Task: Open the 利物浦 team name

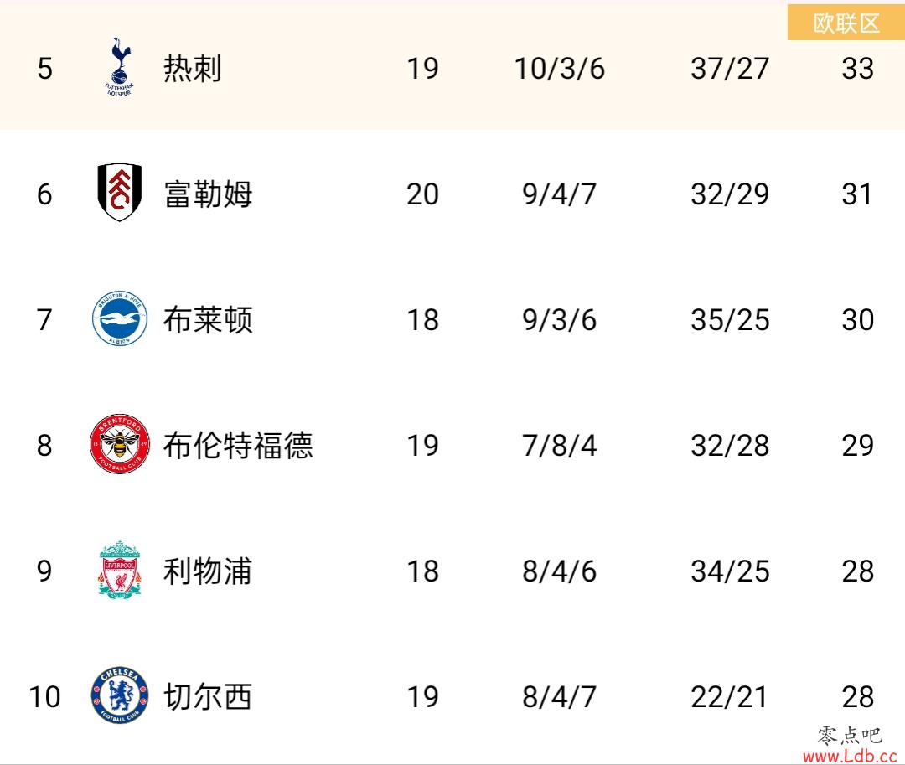Action: 208,571
